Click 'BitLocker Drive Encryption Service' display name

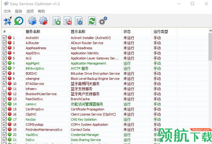point(95,73)
